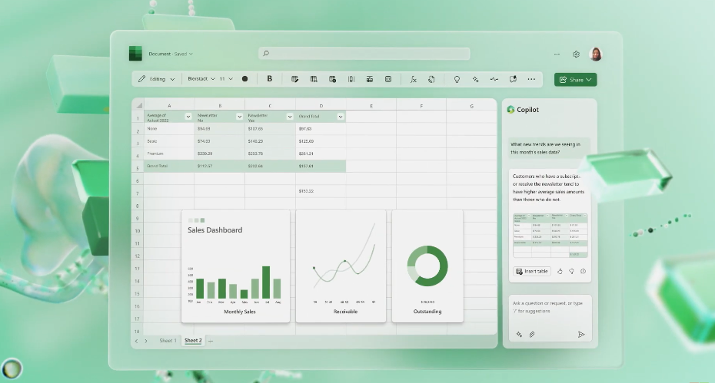Open the Average of Actual 2022 filter dropdown
Image resolution: width=715 pixels, height=383 pixels.
(x=188, y=117)
